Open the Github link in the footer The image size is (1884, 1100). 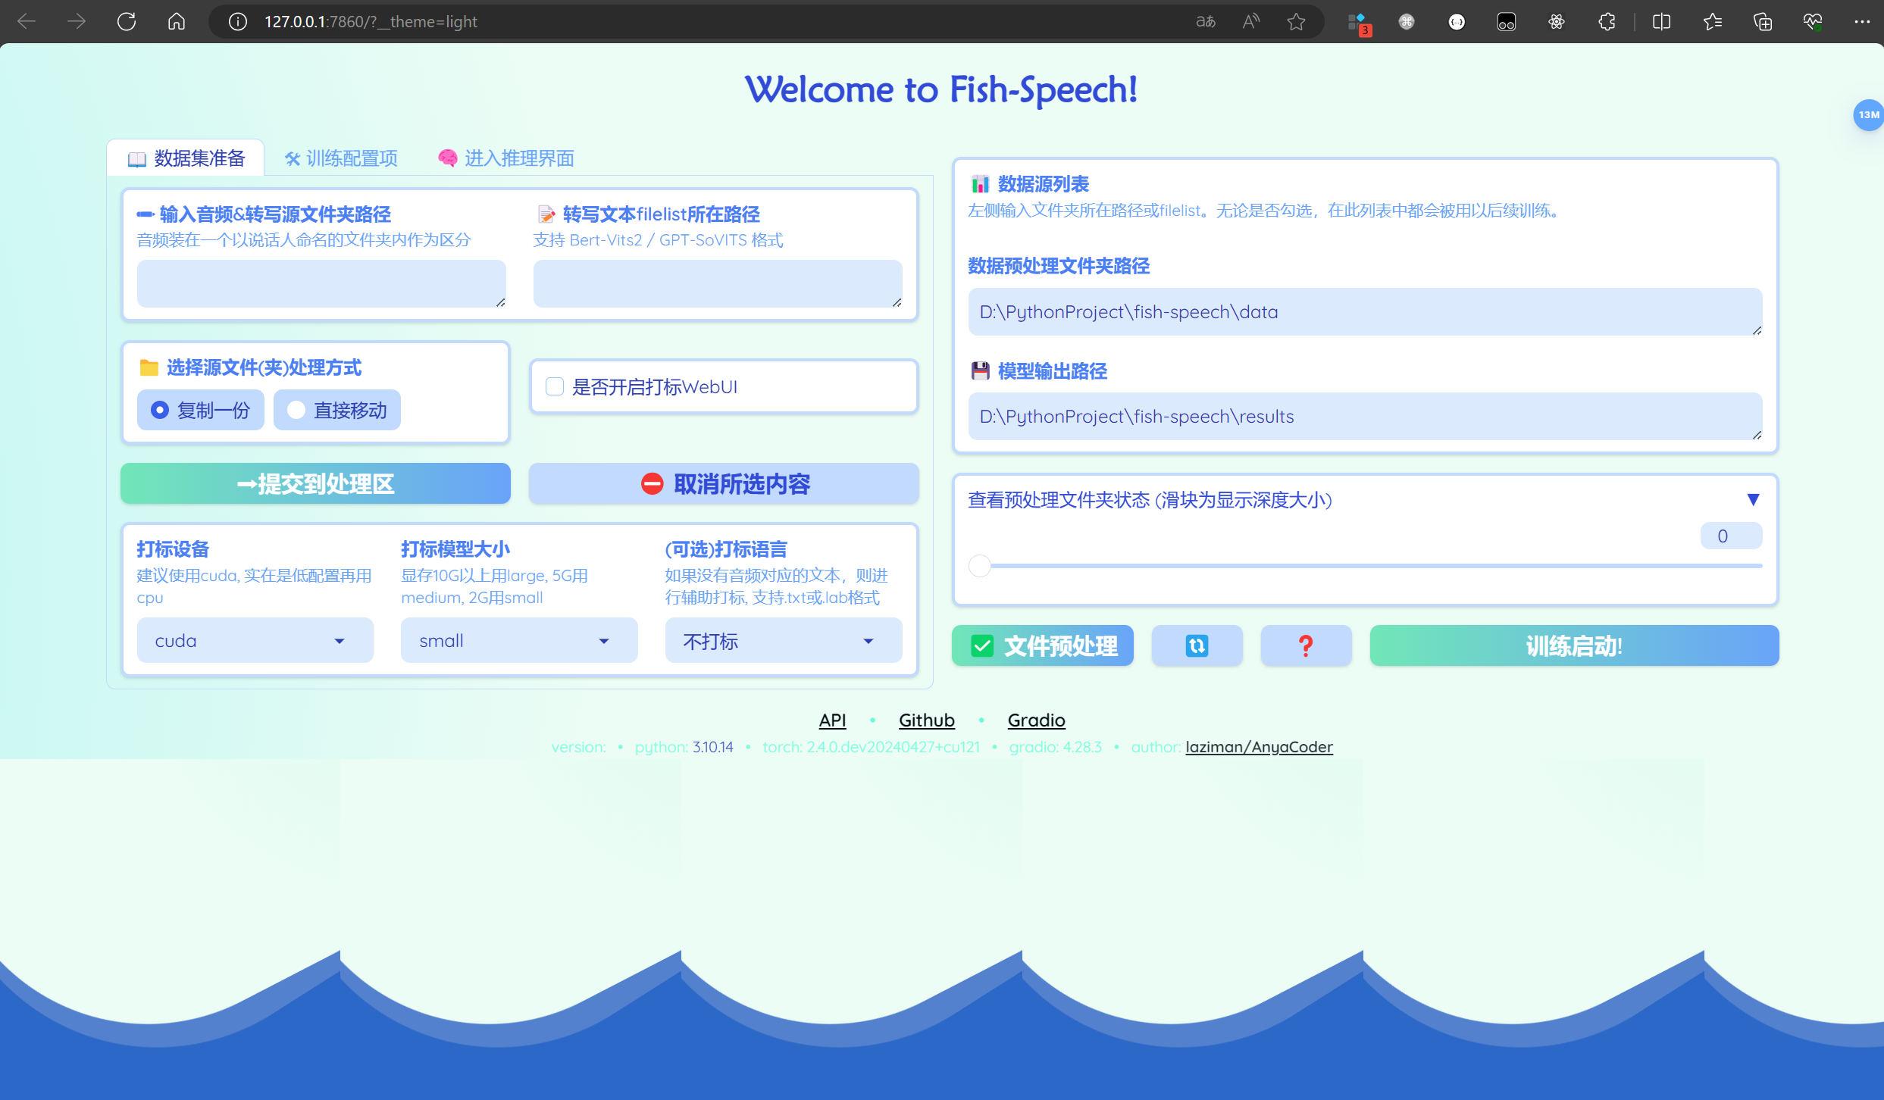coord(926,720)
